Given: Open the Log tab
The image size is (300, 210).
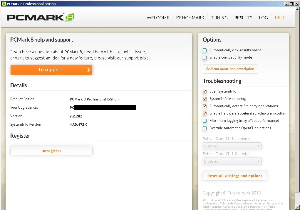Looking at the screenshot, I should coord(264,18).
